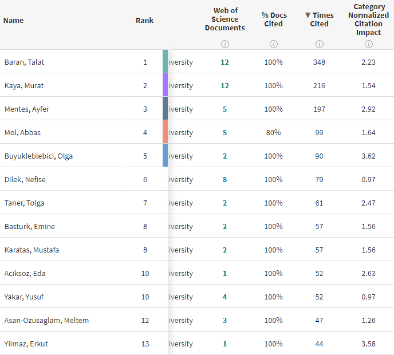Click the Rank column header
The height and width of the screenshot is (355, 394).
click(x=144, y=20)
